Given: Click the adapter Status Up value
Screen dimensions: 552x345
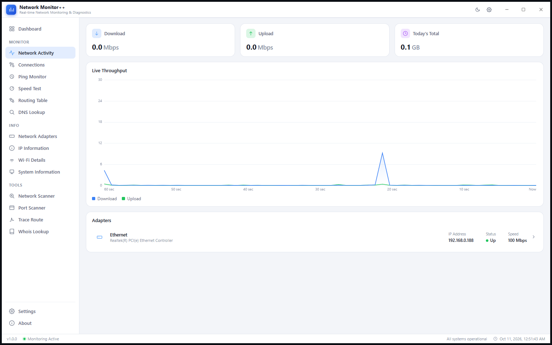Looking at the screenshot, I should point(491,240).
